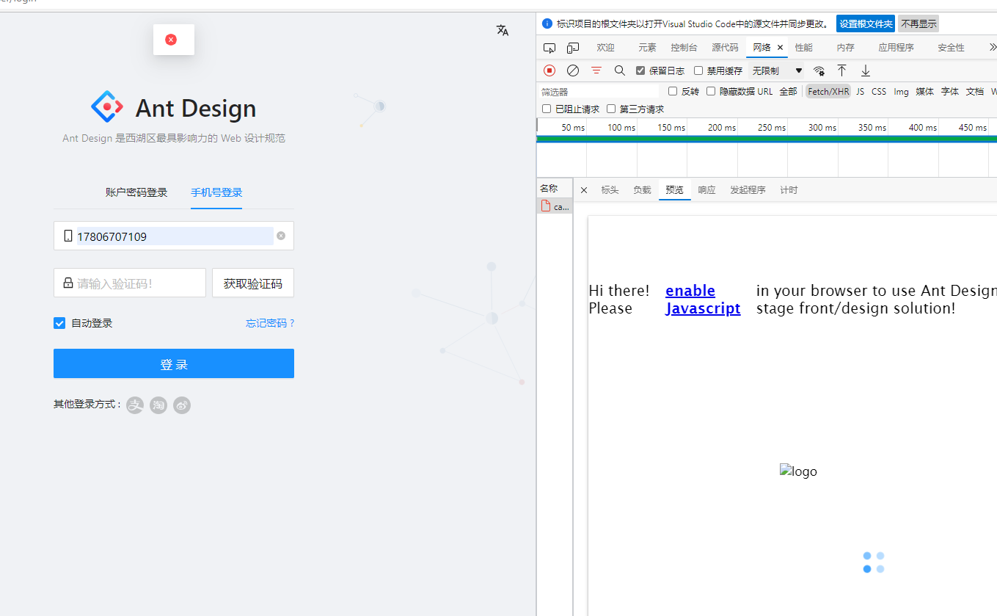997x616 pixels.
Task: Click the blue info icon in the DevTools banner
Action: click(547, 23)
